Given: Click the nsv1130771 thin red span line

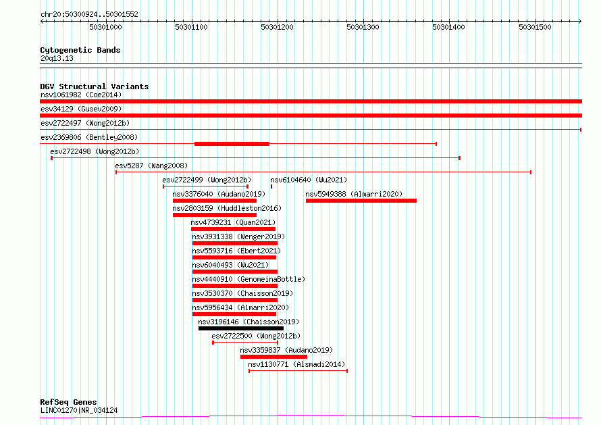Looking at the screenshot, I should coord(298,371).
